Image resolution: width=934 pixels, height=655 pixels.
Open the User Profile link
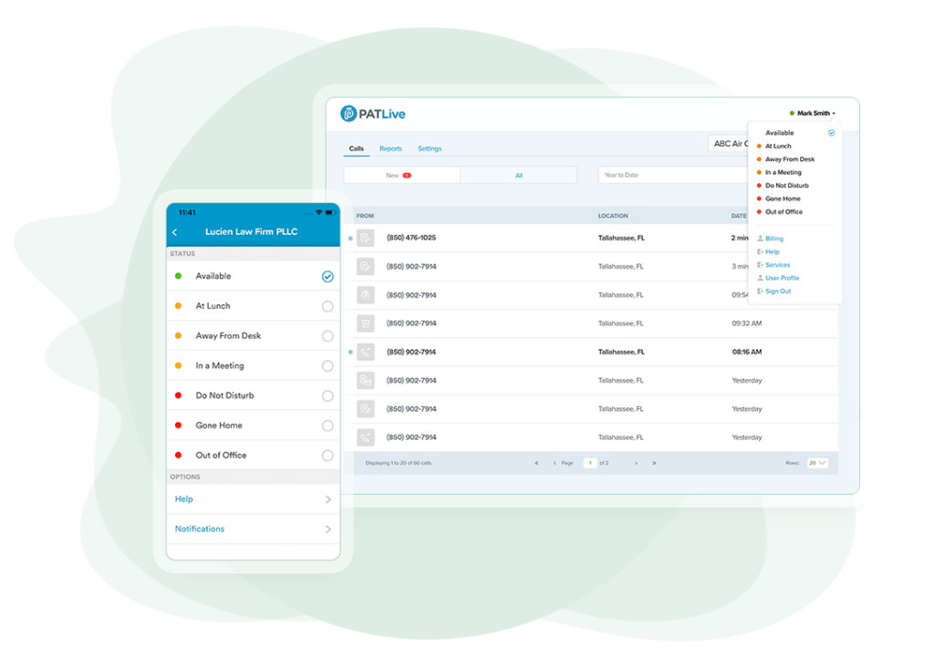pos(782,278)
